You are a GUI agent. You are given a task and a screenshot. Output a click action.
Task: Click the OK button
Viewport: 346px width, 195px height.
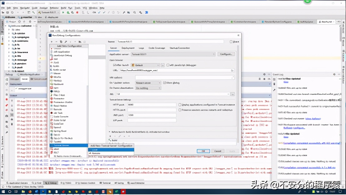[x=203, y=151]
